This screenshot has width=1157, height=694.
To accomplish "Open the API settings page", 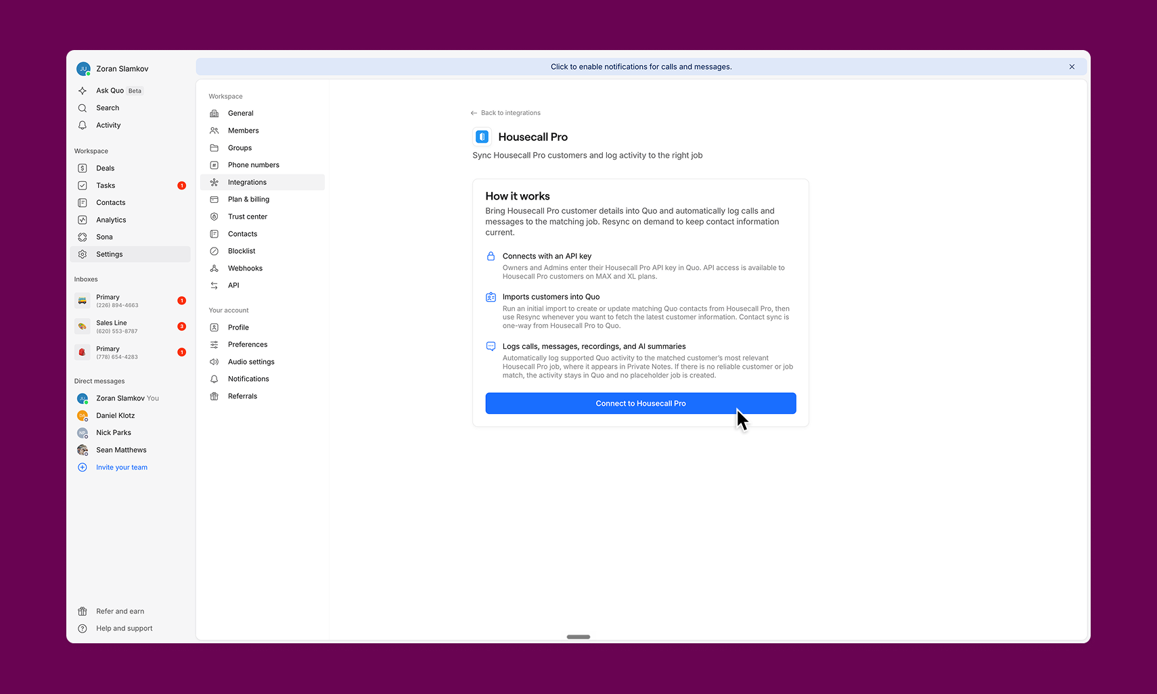I will [x=263, y=285].
